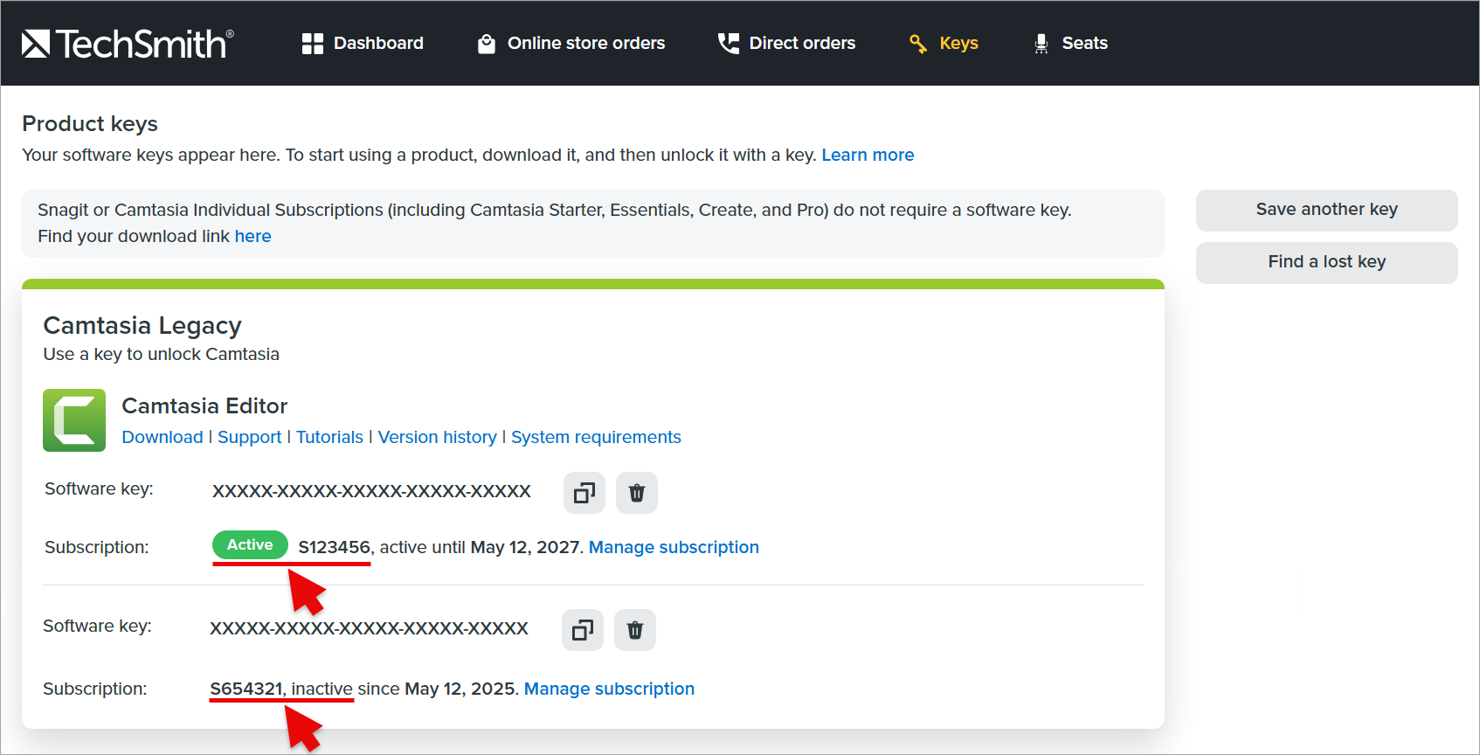Screen dimensions: 1480x755
Task: Click the TechSmith logo
Action: click(128, 44)
